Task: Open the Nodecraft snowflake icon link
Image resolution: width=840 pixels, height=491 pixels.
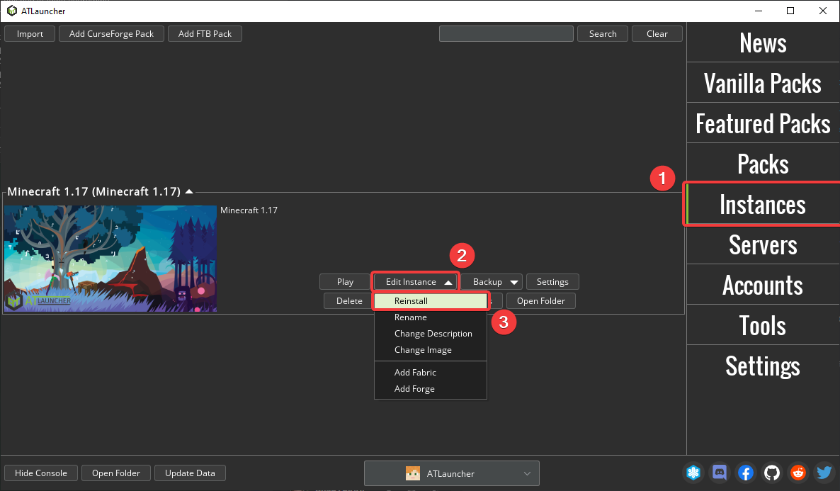Action: coord(693,473)
